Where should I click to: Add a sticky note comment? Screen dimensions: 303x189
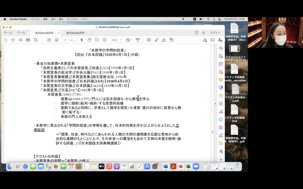pyautogui.click(x=149, y=40)
